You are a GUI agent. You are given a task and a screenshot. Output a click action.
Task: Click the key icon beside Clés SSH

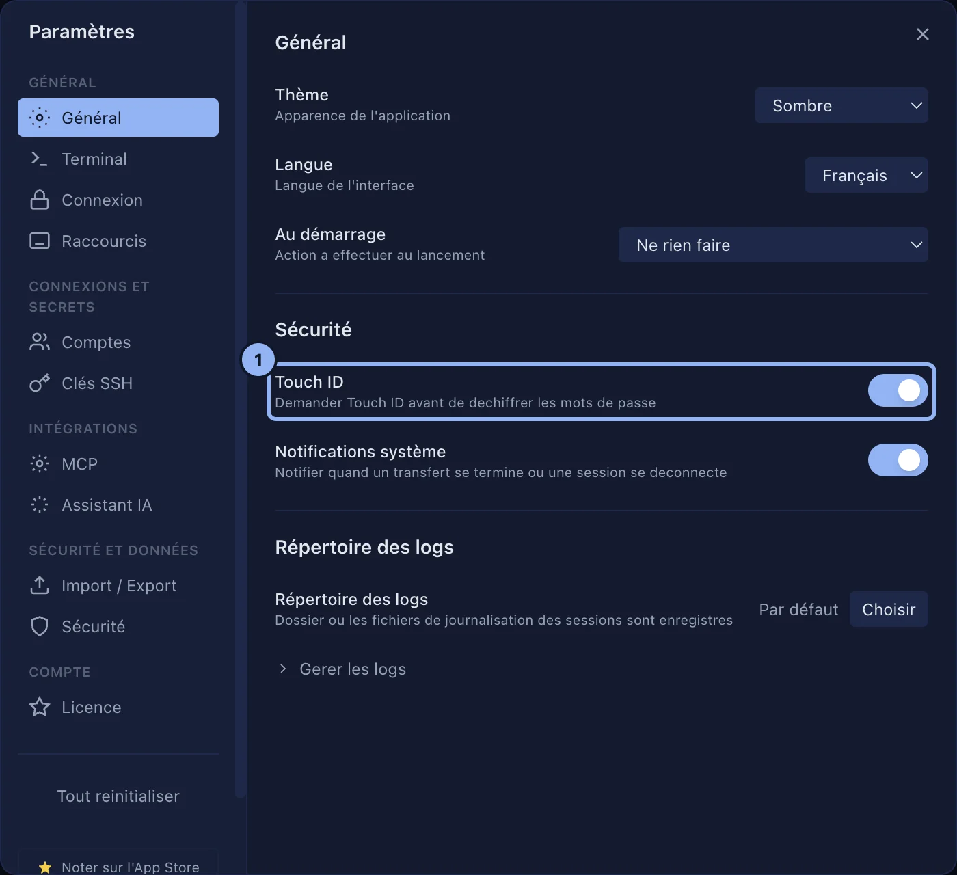[x=40, y=383]
